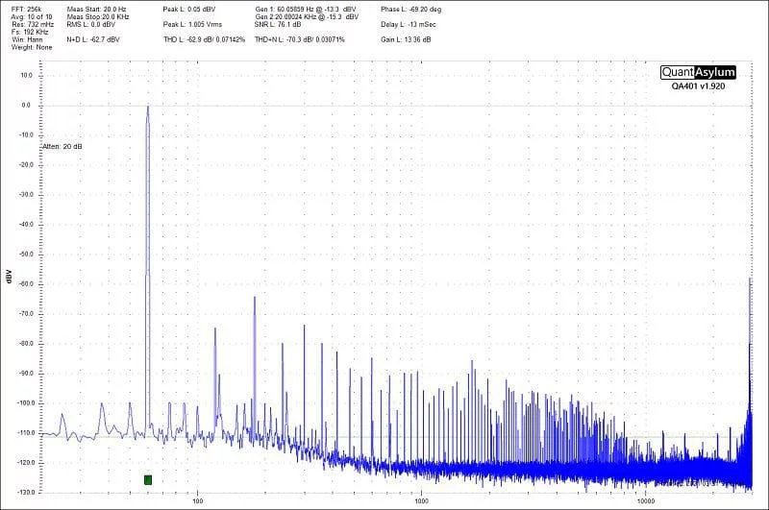Click the 'Fs: 192 KHz' sample rate
Screen dimensions: 769x510
point(30,32)
